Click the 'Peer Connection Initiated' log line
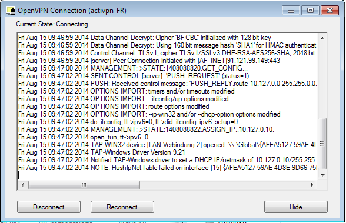 (x=149, y=61)
